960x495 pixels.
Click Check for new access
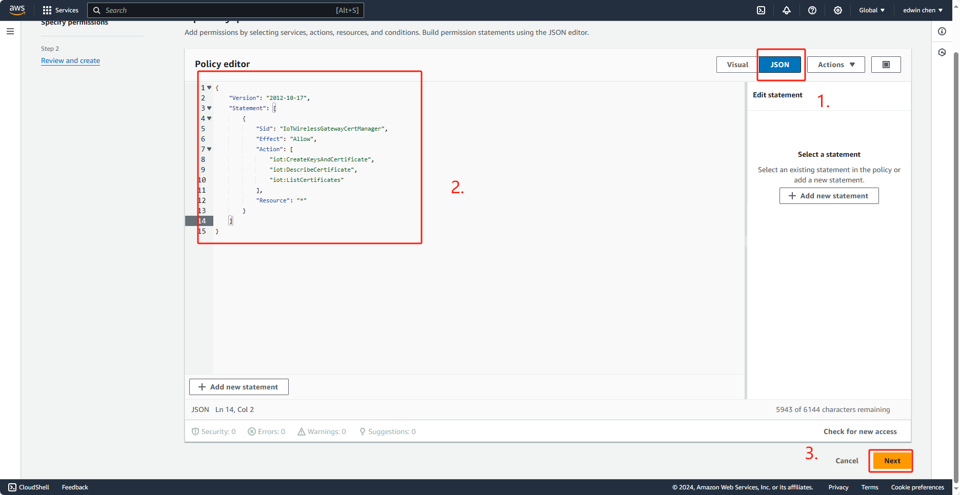point(860,431)
